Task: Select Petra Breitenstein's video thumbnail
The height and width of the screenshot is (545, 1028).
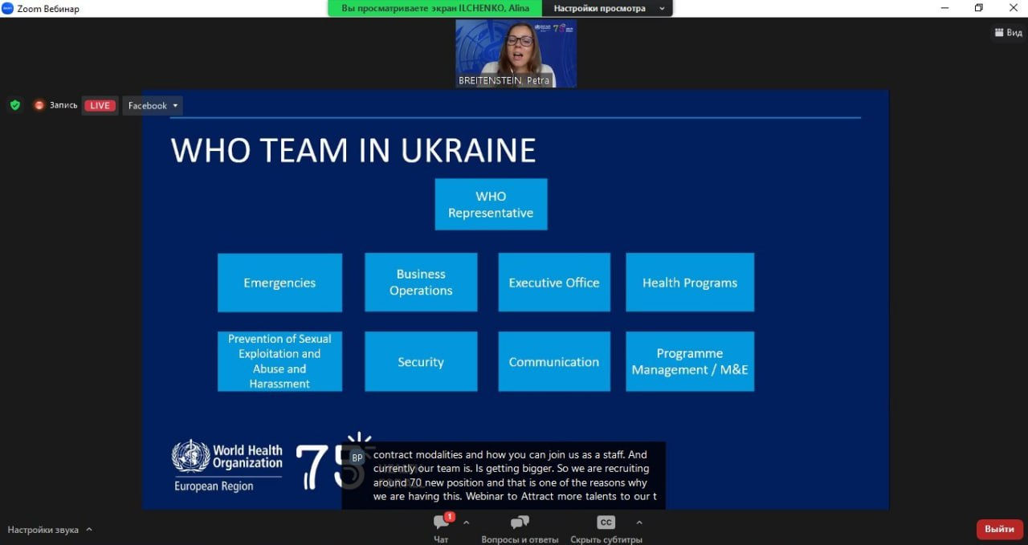Action: (516, 53)
